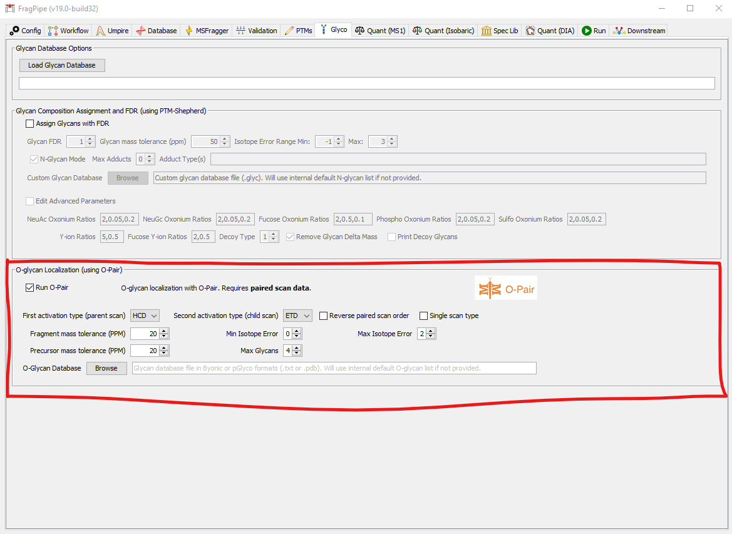
Task: Maximize the FragPipe window
Action: 690,8
